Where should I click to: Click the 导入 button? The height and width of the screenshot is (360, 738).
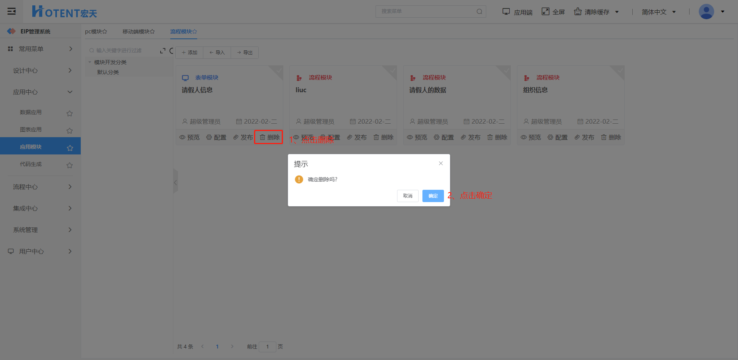pos(217,53)
